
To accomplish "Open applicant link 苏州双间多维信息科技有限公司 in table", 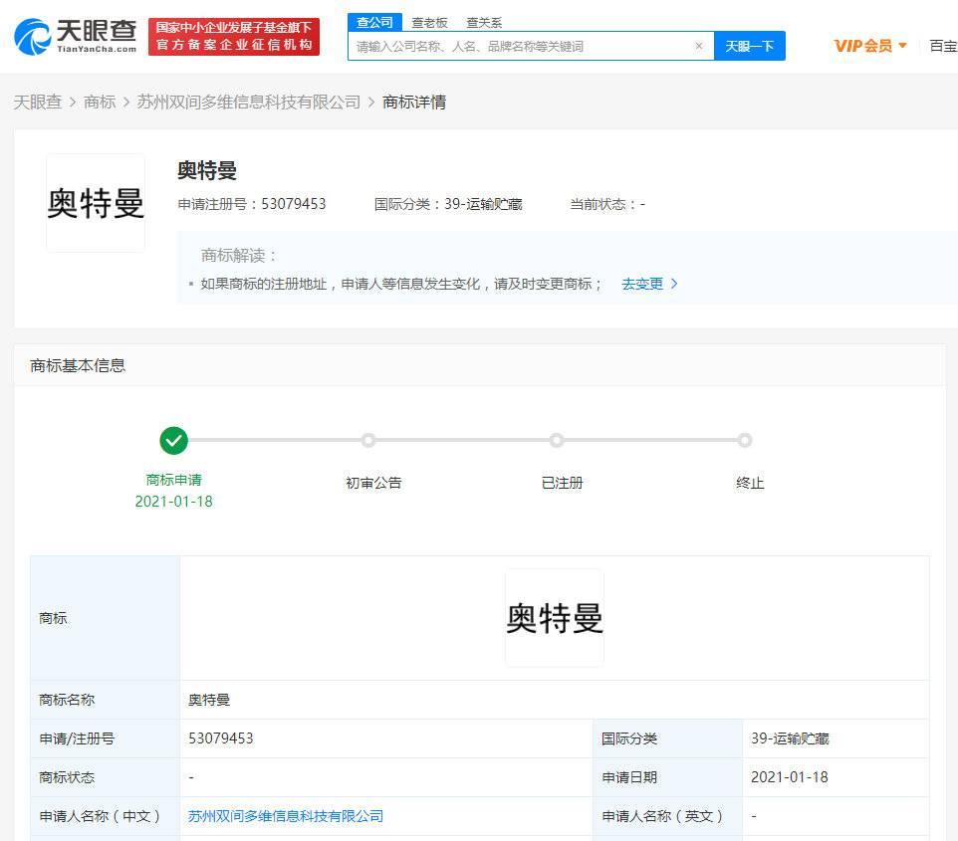I will (x=286, y=816).
